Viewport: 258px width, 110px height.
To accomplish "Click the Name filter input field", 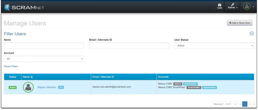I will click(44, 46).
